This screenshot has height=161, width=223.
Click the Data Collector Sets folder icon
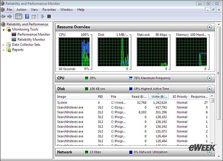point(8,45)
